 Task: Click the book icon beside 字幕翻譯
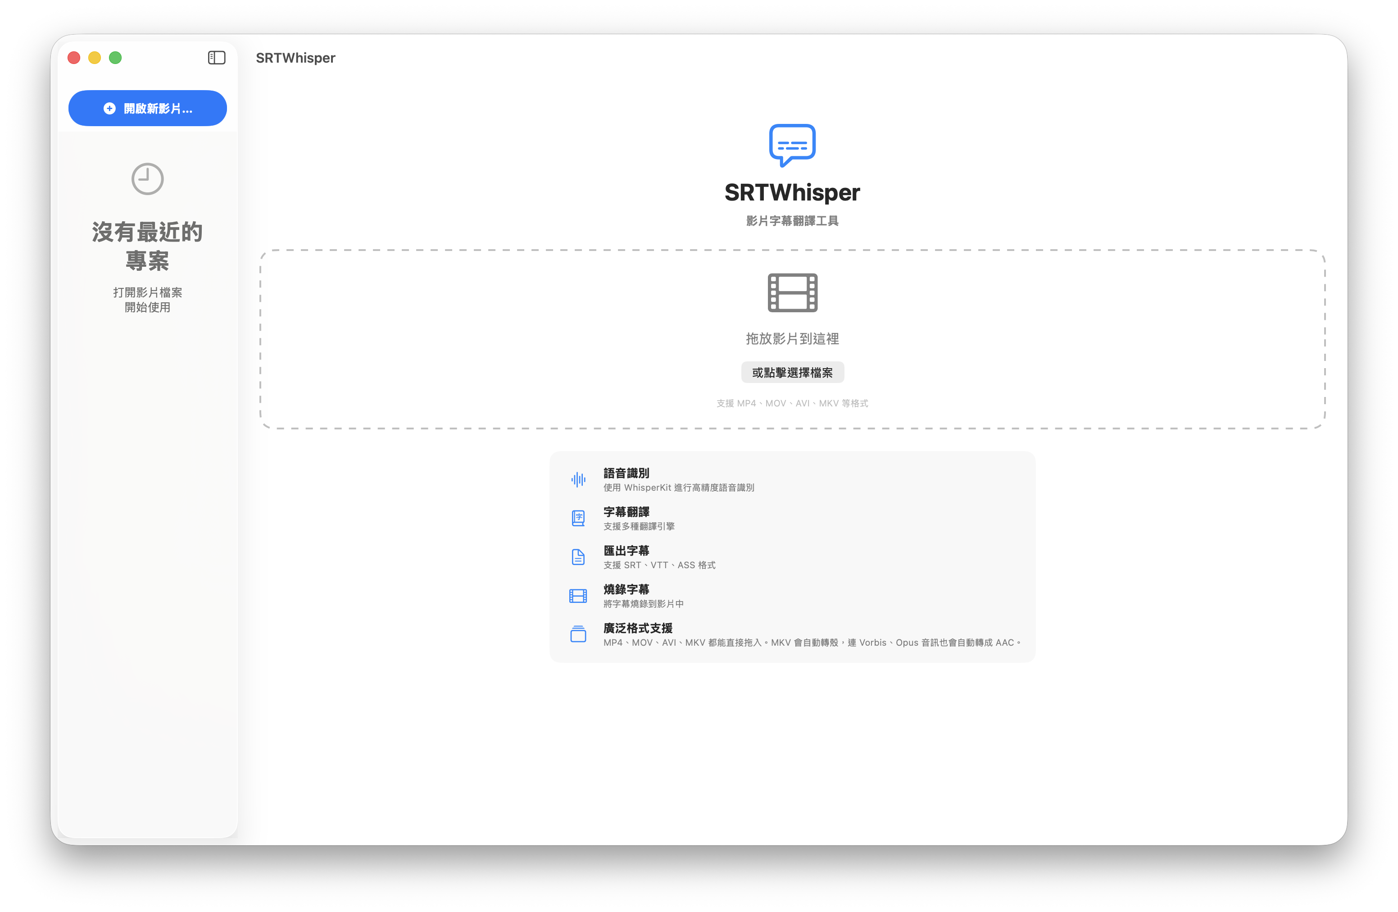pos(578,518)
